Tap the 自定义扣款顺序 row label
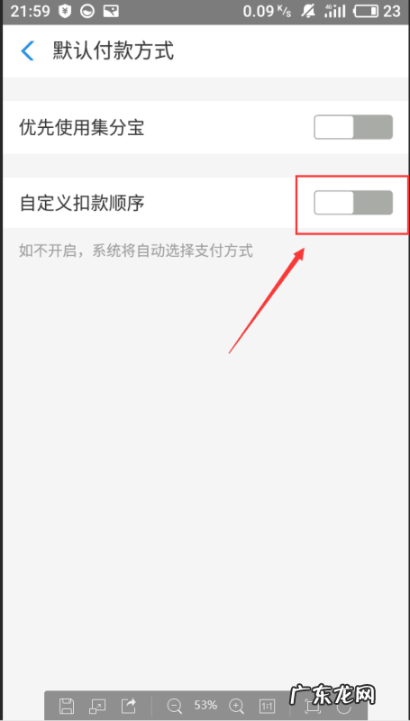 pyautogui.click(x=82, y=203)
